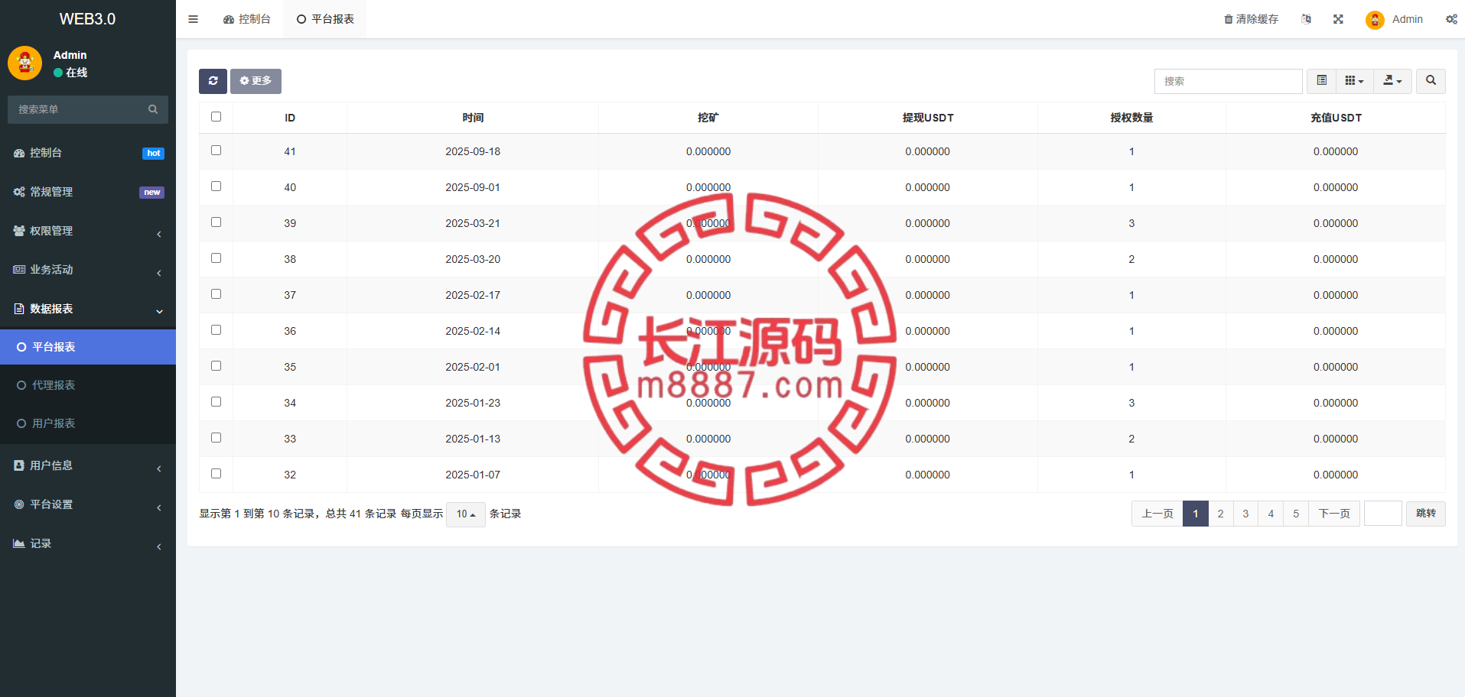This screenshot has width=1465, height=697.
Task: Click the 时间 column header
Action: 473,118
